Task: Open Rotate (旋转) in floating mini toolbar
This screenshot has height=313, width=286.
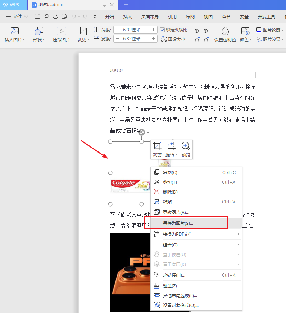Action: pyautogui.click(x=171, y=150)
